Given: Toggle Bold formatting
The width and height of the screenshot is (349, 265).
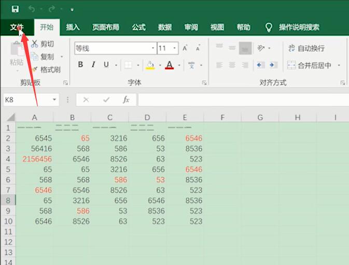Looking at the screenshot, I should [80, 65].
